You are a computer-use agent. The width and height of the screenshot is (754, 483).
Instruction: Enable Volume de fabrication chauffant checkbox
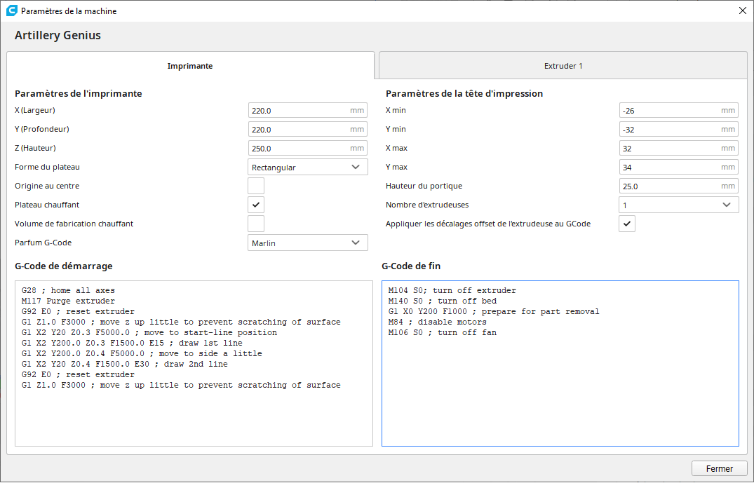[256, 224]
